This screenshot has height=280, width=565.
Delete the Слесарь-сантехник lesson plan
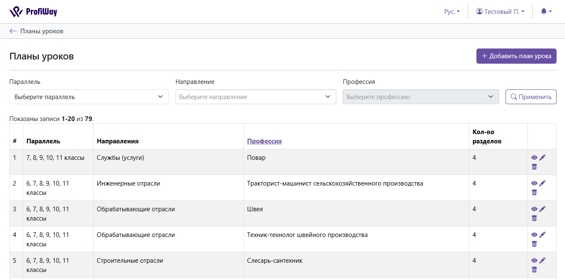[x=534, y=269]
